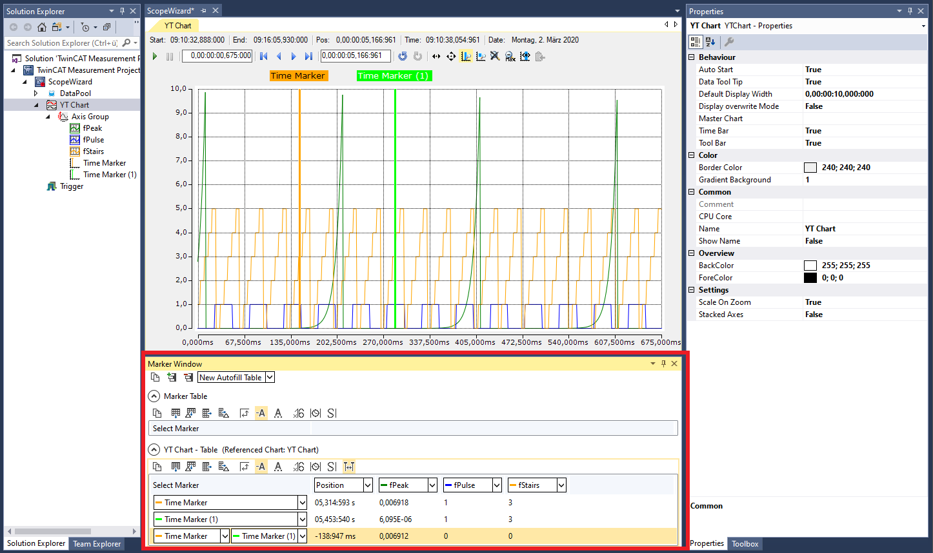Jump to the chart end position

pyautogui.click(x=308, y=56)
